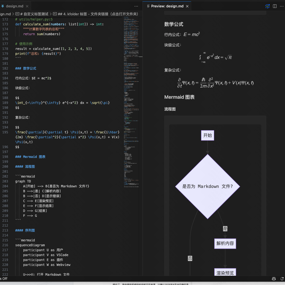Open the design.md file breadcrumb
Image resolution: width=285 pixels, height=285 pixels.
coord(5,14)
